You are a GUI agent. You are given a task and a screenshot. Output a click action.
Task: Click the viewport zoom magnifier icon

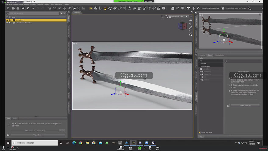coord(191,27)
